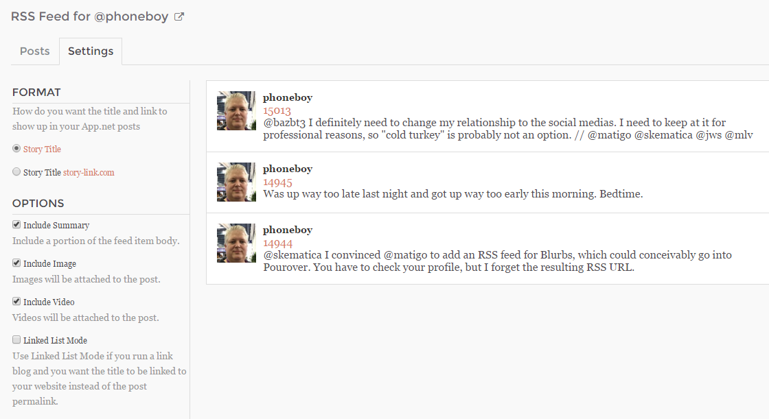Click phoneboy username on the last post
This screenshot has width=769, height=419.
click(x=288, y=230)
